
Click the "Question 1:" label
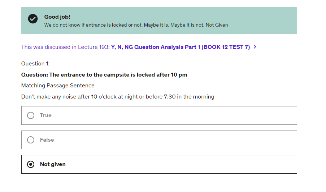(x=35, y=64)
